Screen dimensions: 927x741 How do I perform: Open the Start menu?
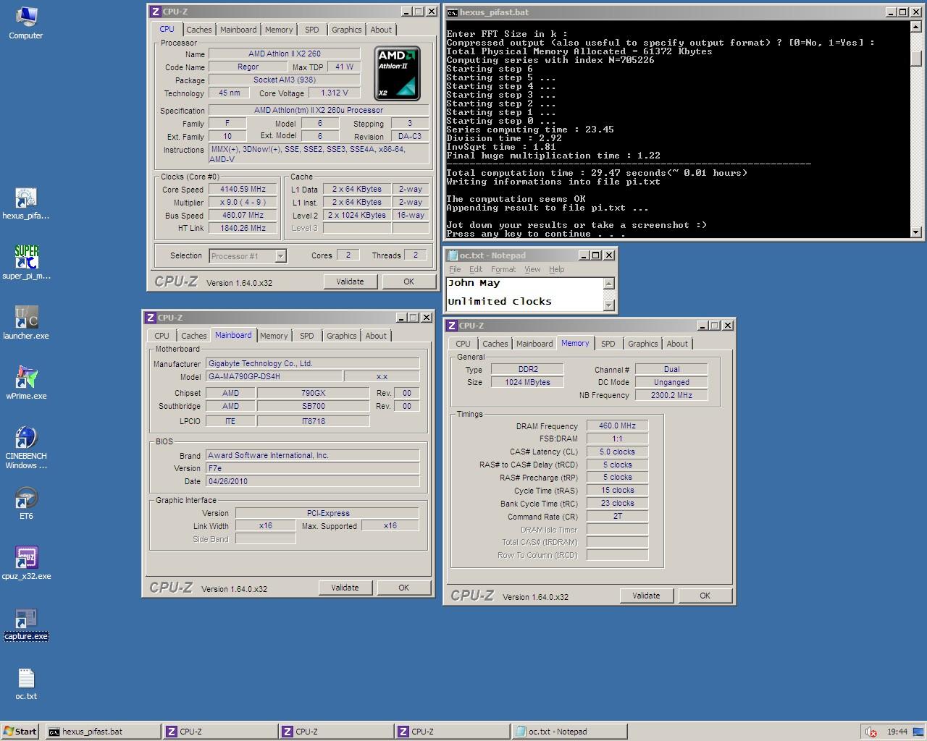20,732
